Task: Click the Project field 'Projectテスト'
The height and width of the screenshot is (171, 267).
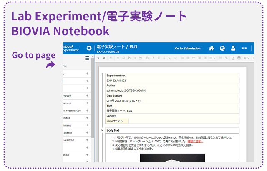Action: (x=117, y=121)
